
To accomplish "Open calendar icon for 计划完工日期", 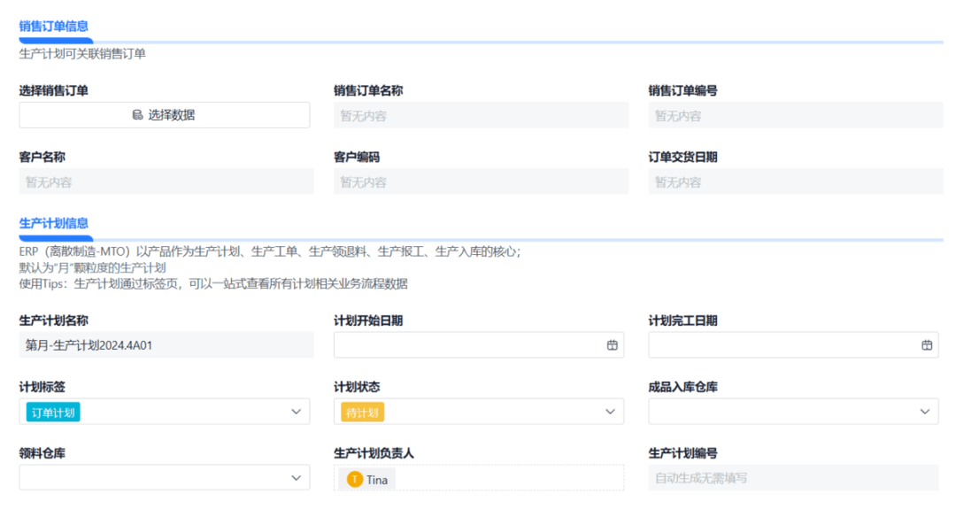I will tap(927, 345).
